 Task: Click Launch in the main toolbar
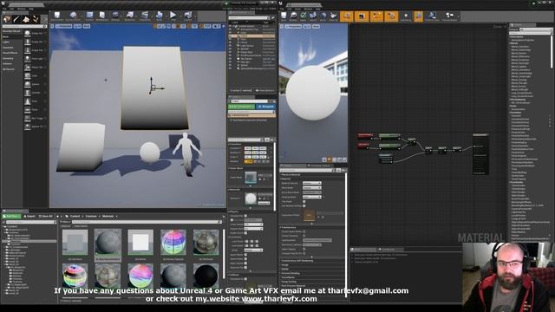coord(188,16)
